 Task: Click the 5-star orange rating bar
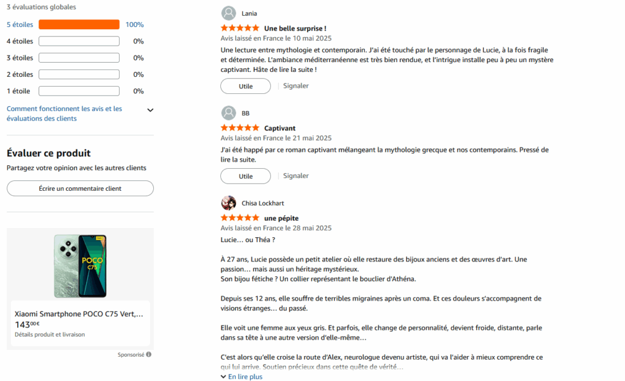79,25
